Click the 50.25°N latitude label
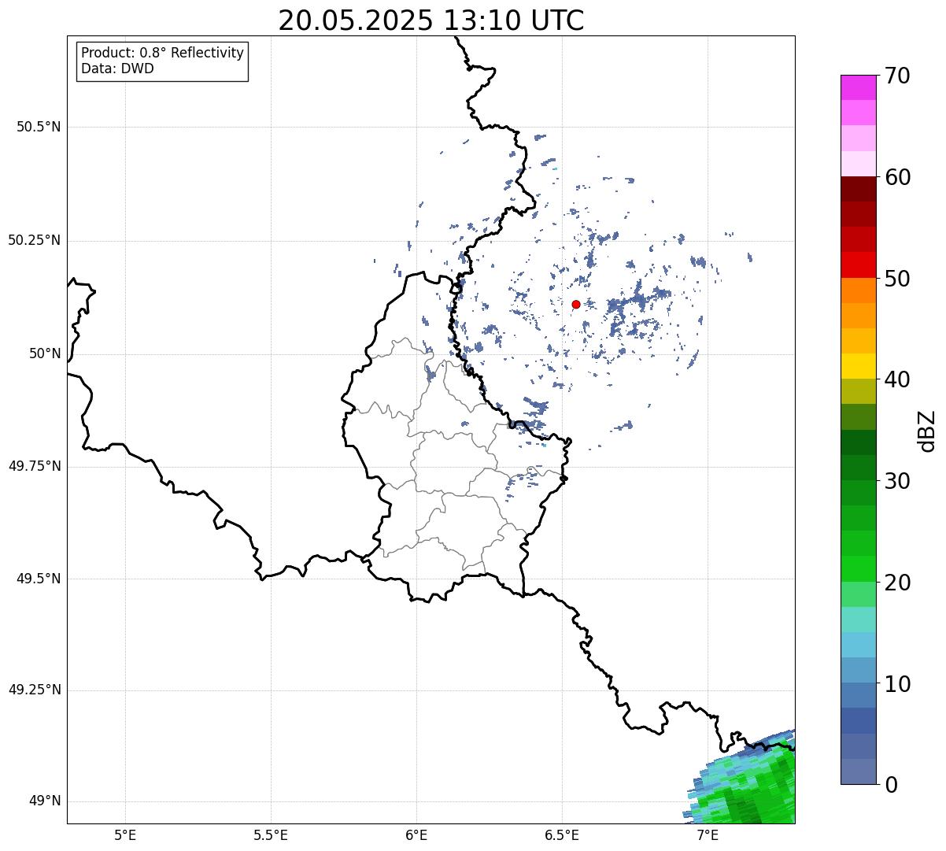 35,240
